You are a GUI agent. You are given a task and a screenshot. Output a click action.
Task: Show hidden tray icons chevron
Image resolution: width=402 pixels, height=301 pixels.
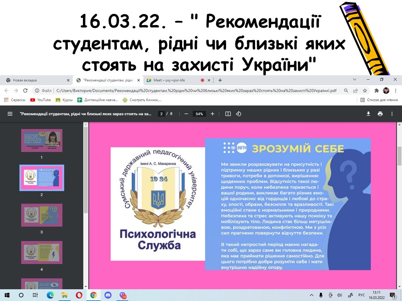pos(312,295)
